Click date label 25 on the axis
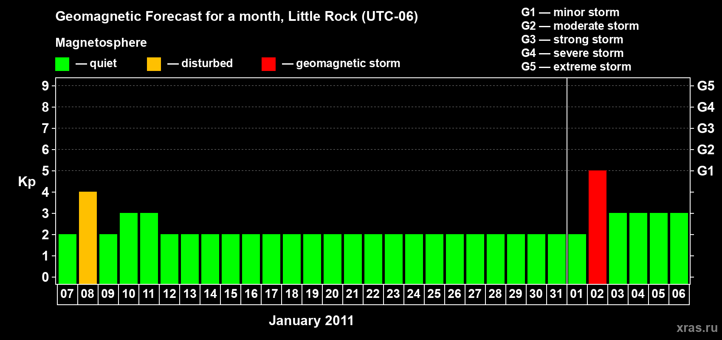This screenshot has width=722, height=340. click(x=434, y=294)
